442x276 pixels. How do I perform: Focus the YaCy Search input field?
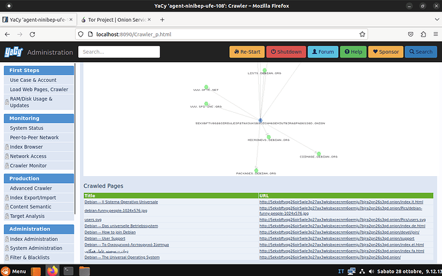coord(119,52)
